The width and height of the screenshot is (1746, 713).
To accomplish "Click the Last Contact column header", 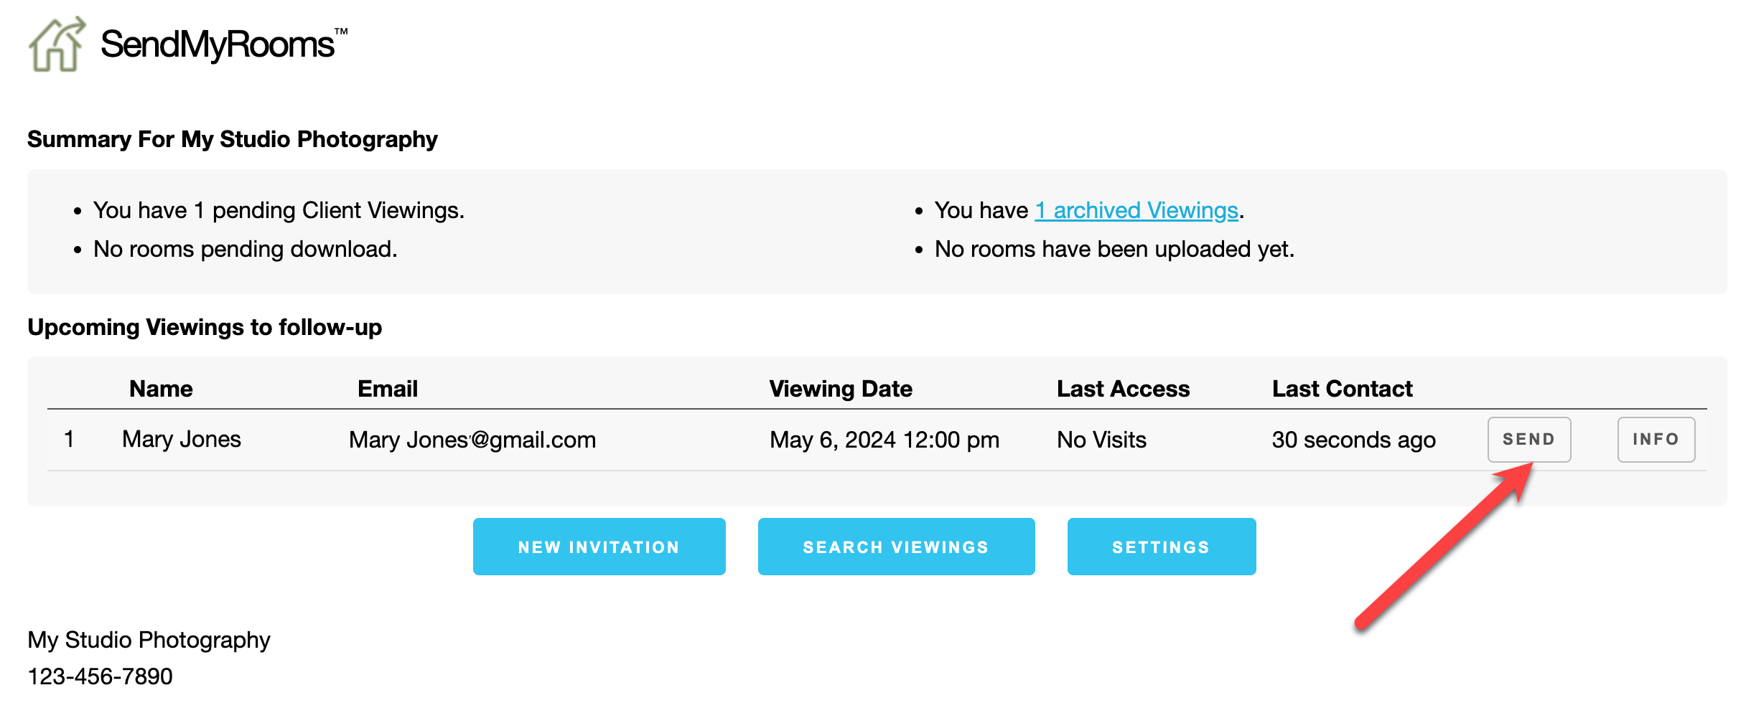I will pos(1342,389).
